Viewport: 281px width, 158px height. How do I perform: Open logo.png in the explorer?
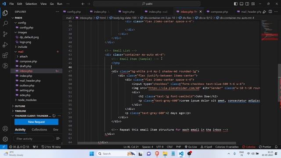25,42
